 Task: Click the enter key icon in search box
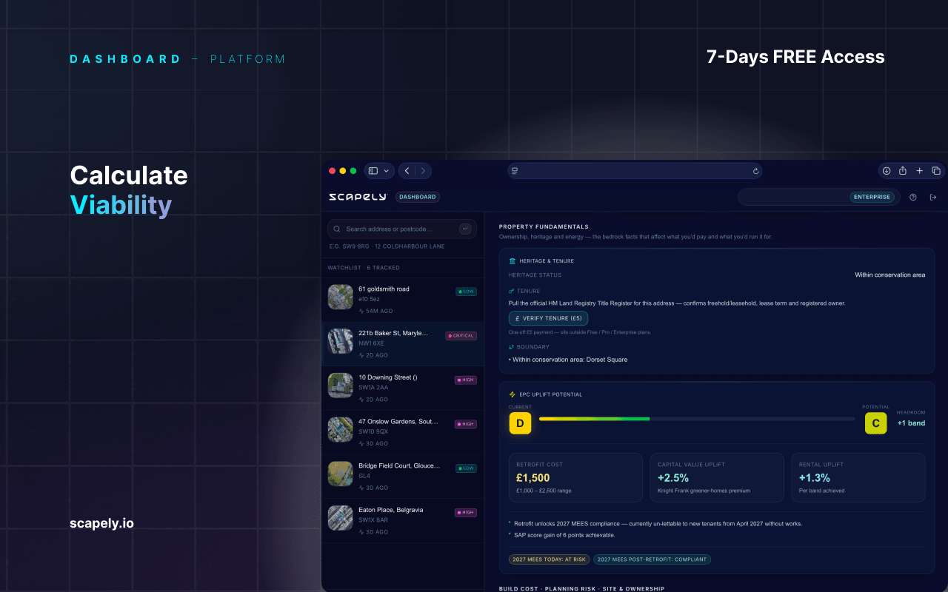coord(465,229)
